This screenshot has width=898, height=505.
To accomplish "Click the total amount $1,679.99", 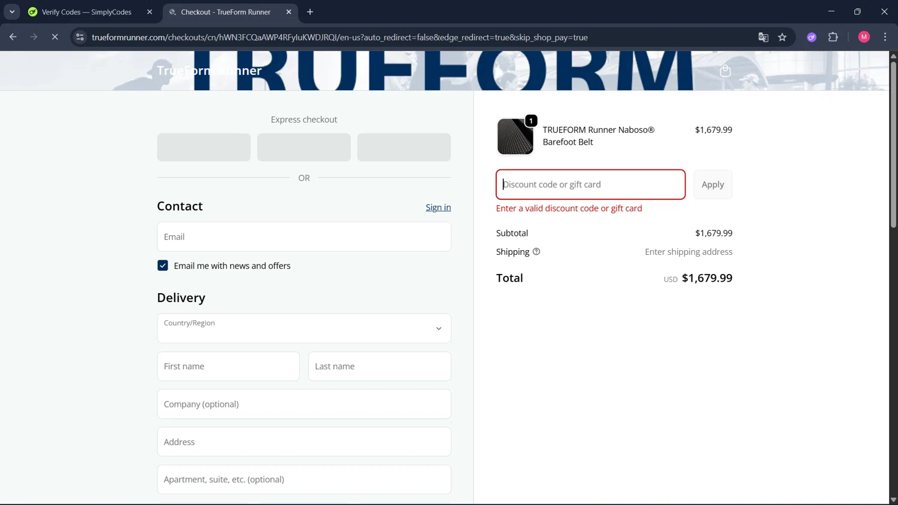I will point(707,278).
